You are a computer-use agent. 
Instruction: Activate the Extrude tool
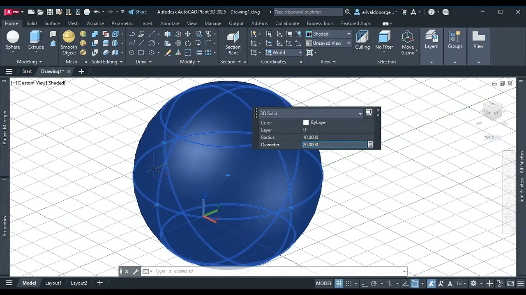point(36,40)
